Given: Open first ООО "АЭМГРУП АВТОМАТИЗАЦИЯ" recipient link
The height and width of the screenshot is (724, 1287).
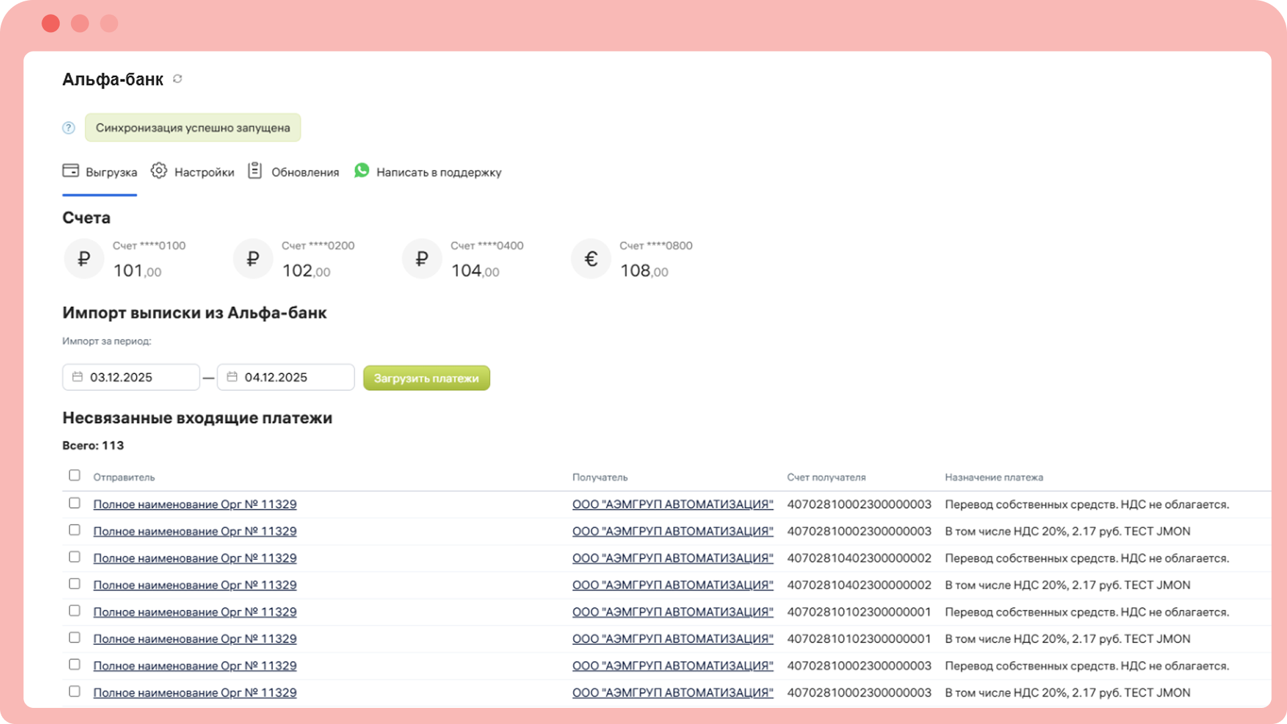Looking at the screenshot, I should [x=672, y=504].
